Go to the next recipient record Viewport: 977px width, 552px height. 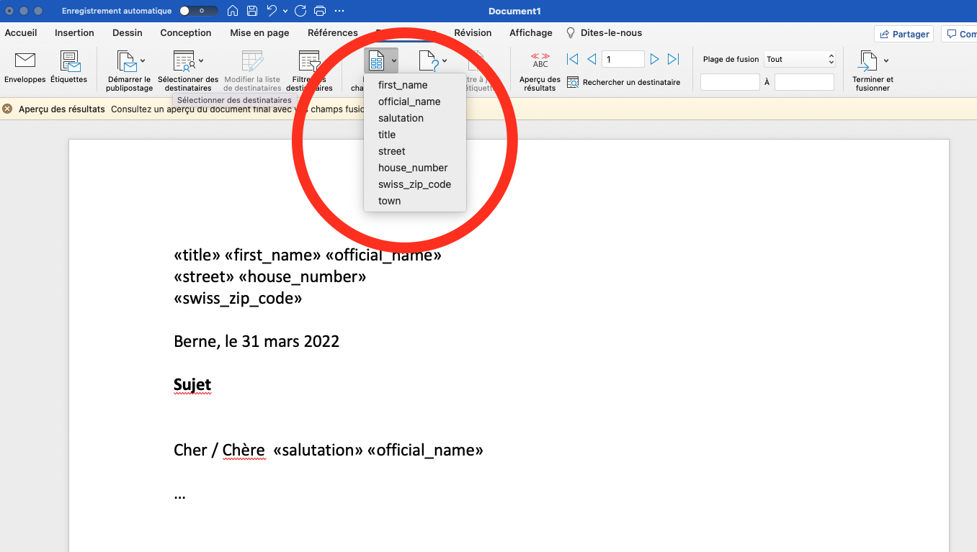[654, 60]
